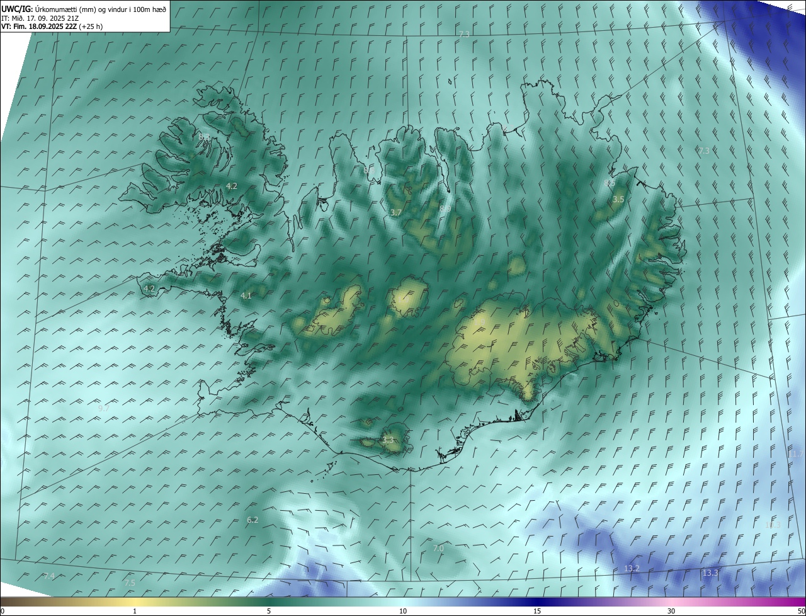
Task: Click the 3.5 value in northeast Iceland
Action: pyautogui.click(x=618, y=199)
